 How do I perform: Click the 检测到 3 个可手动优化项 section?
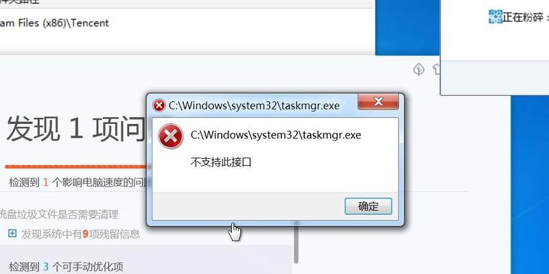pos(66,267)
